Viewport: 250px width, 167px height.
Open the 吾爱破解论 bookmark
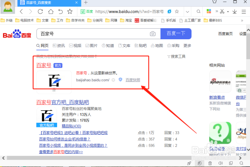click(x=146, y=20)
